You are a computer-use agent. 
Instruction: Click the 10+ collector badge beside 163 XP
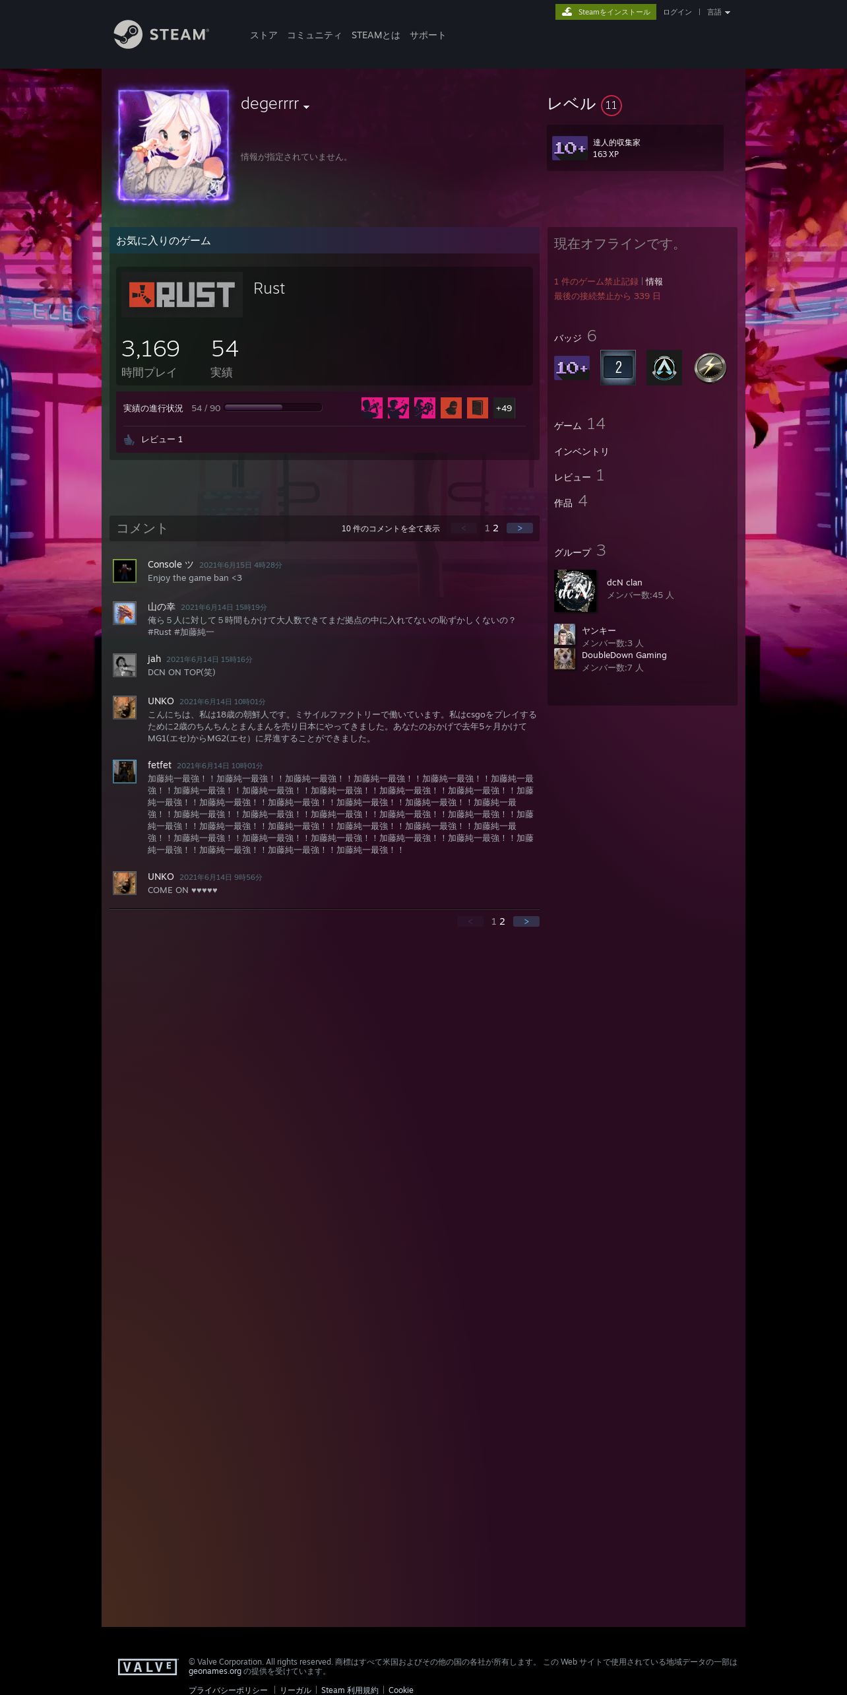tap(570, 148)
